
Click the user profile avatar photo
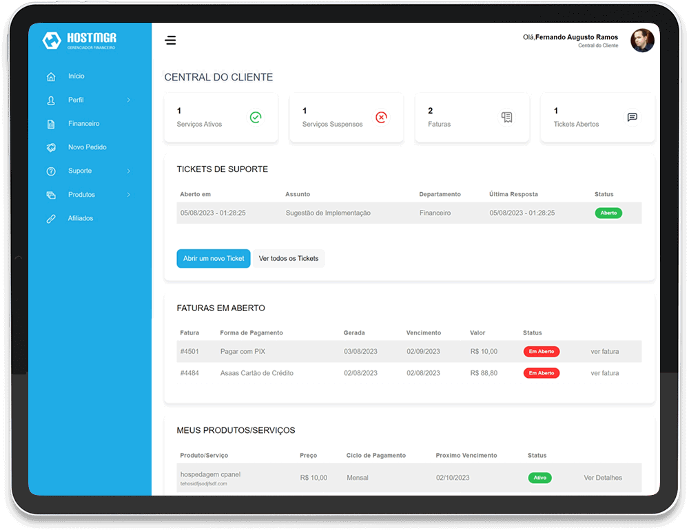(642, 41)
